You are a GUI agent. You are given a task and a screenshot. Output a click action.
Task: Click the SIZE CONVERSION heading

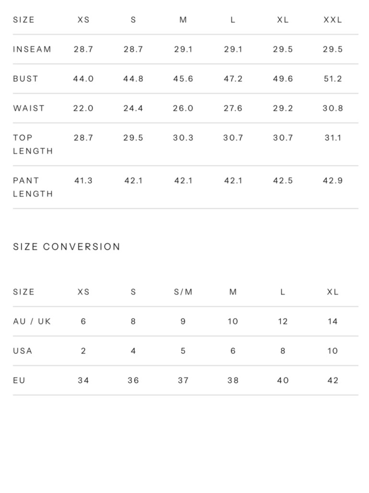click(67, 247)
